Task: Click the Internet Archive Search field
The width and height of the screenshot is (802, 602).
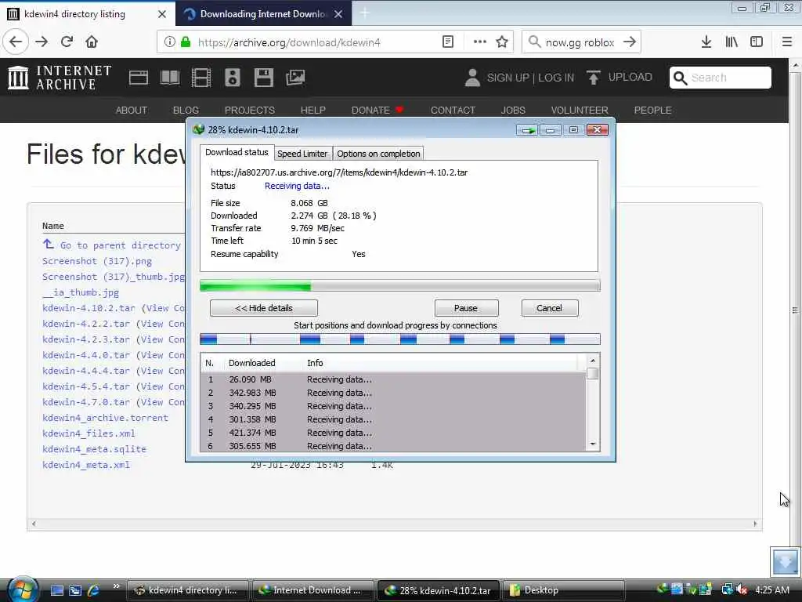Action: coord(721,78)
